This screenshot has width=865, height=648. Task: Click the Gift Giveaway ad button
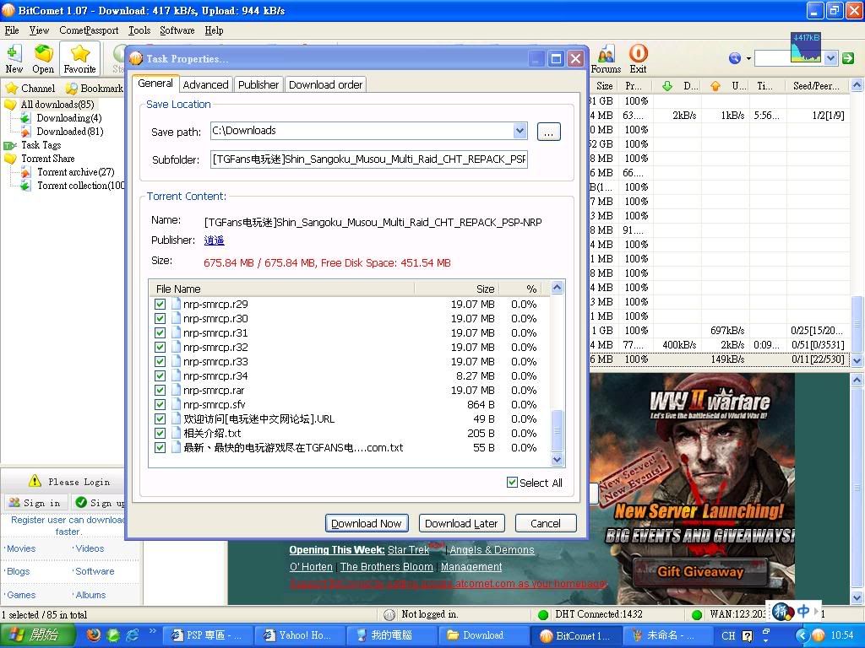click(x=700, y=572)
